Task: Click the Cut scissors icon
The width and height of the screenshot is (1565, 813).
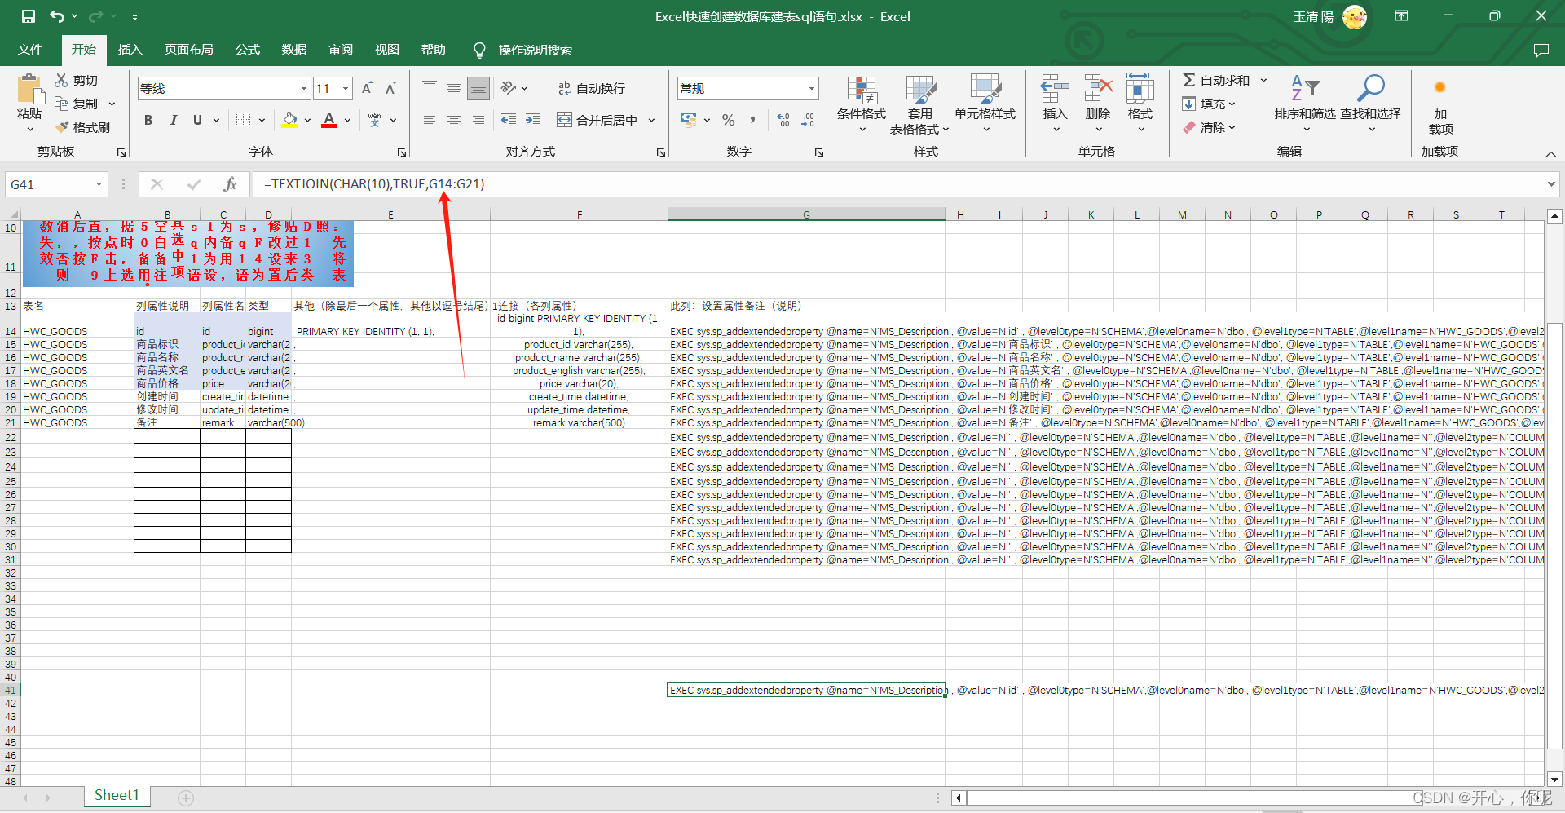Action: pos(61,80)
